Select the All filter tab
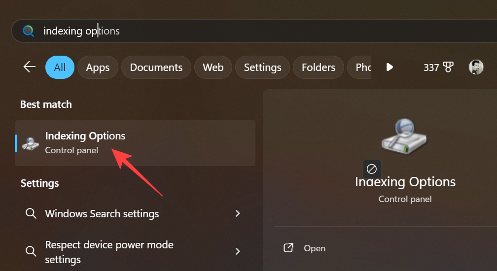 coord(60,67)
